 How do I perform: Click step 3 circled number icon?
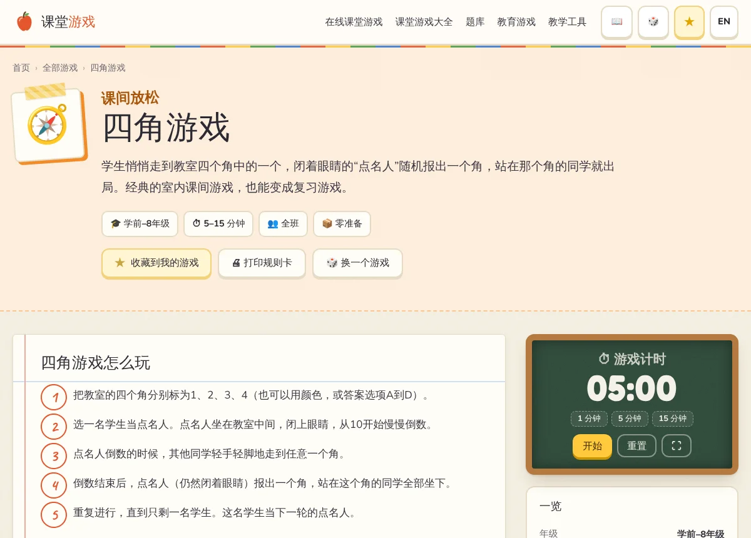click(x=54, y=456)
